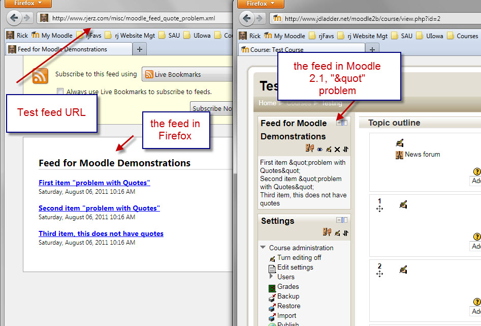Image resolution: width=481 pixels, height=326 pixels.
Task: Click the move crosshair for topic 1
Action: pyautogui.click(x=379, y=209)
